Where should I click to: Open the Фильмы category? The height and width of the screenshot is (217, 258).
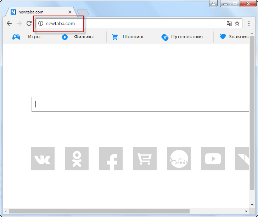(84, 37)
